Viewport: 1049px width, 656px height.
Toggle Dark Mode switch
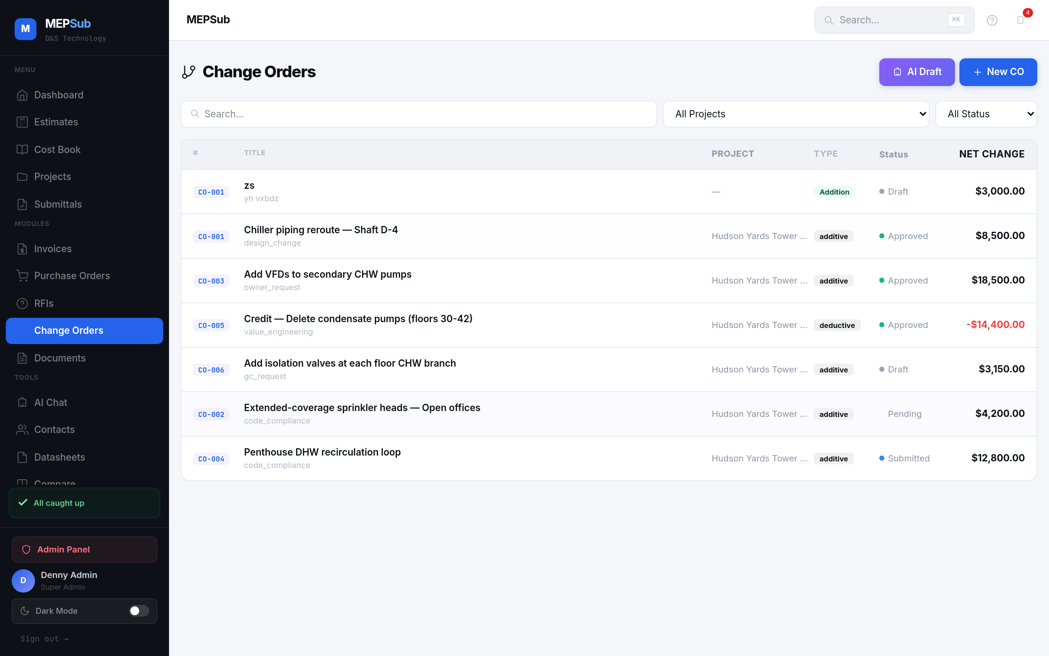click(x=138, y=611)
